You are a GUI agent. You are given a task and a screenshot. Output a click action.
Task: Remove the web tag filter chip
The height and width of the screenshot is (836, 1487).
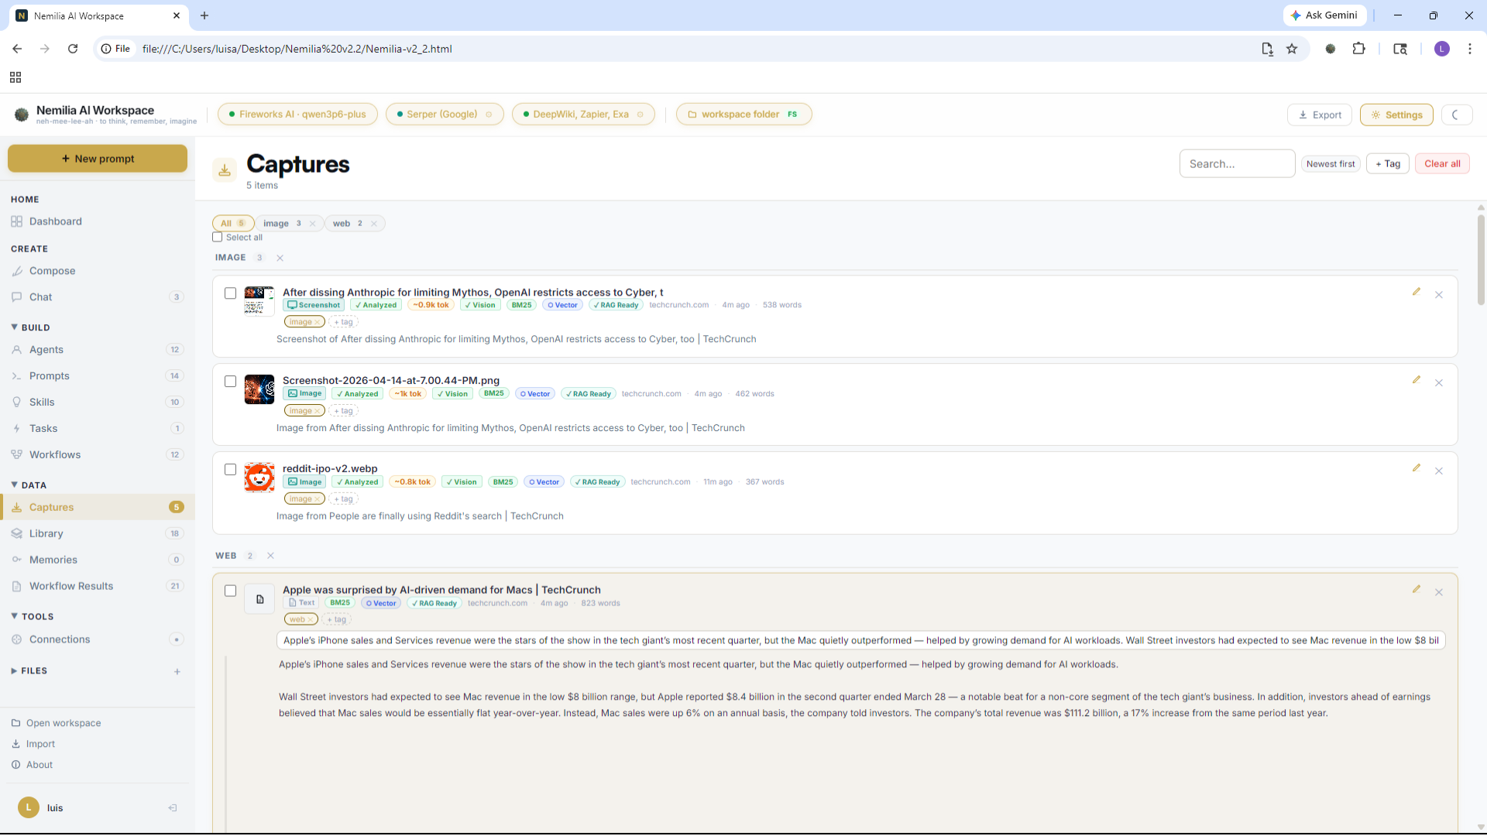point(374,224)
